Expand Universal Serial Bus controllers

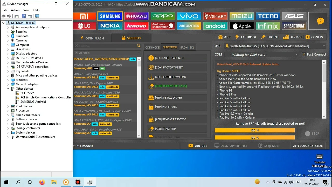[8, 137]
